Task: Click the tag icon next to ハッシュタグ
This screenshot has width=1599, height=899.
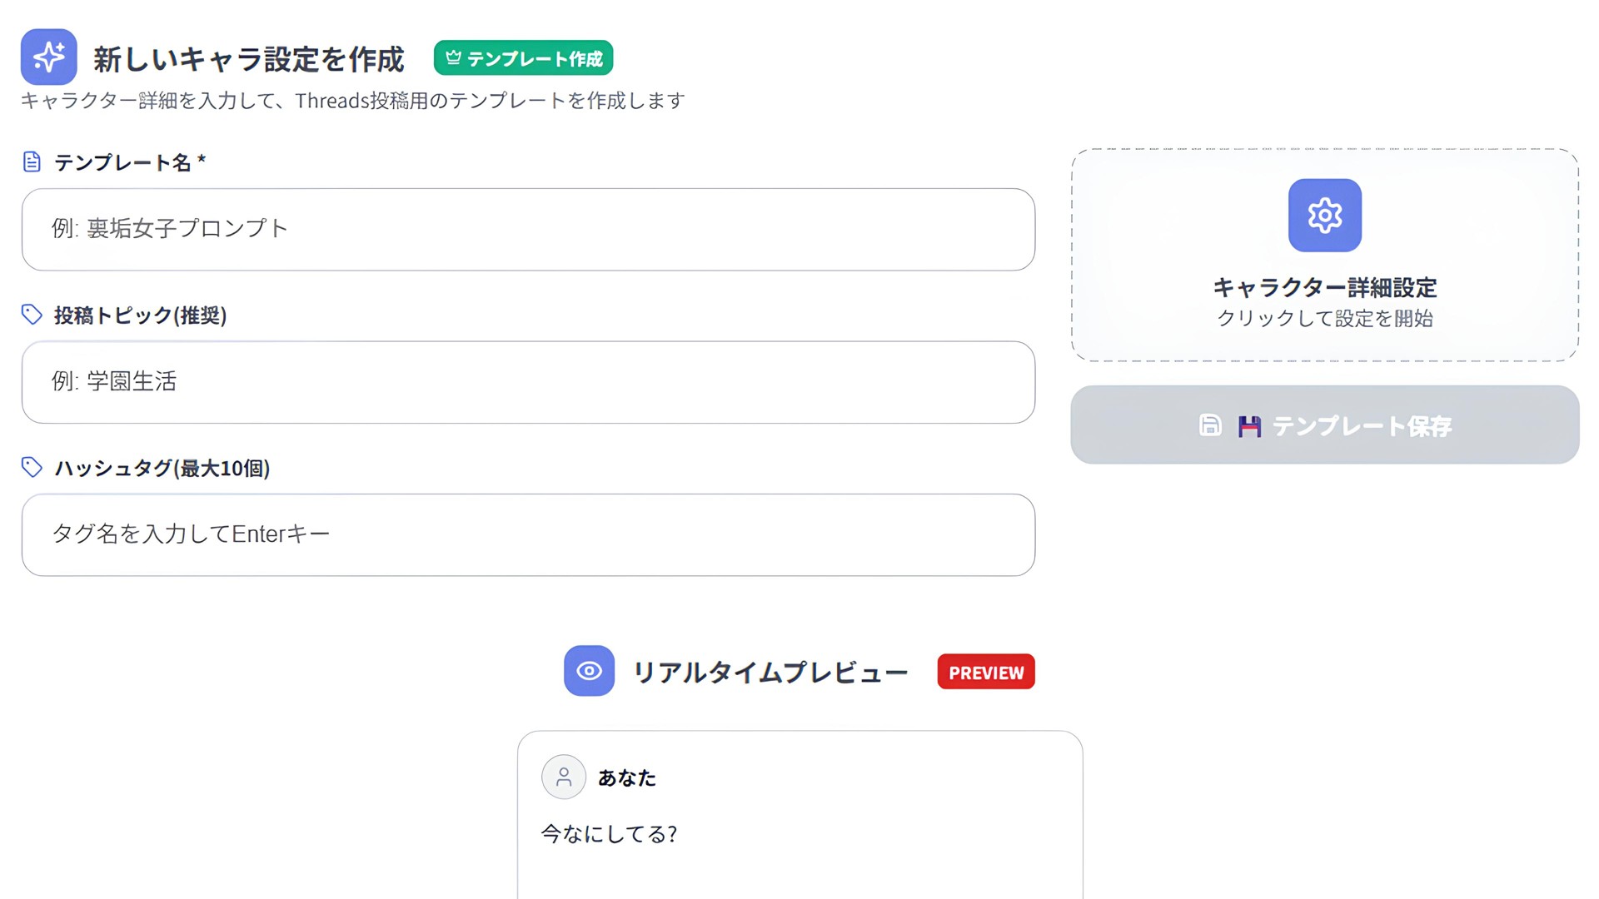Action: point(32,468)
